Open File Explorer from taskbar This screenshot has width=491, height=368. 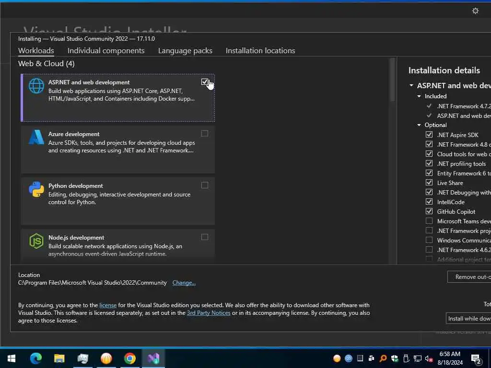coord(59,358)
